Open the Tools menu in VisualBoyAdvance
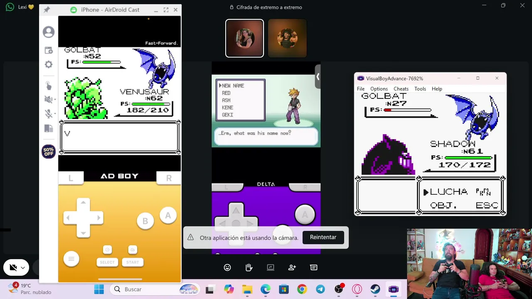 (420, 89)
